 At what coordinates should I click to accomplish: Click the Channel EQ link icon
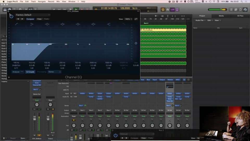[x=136, y=19]
